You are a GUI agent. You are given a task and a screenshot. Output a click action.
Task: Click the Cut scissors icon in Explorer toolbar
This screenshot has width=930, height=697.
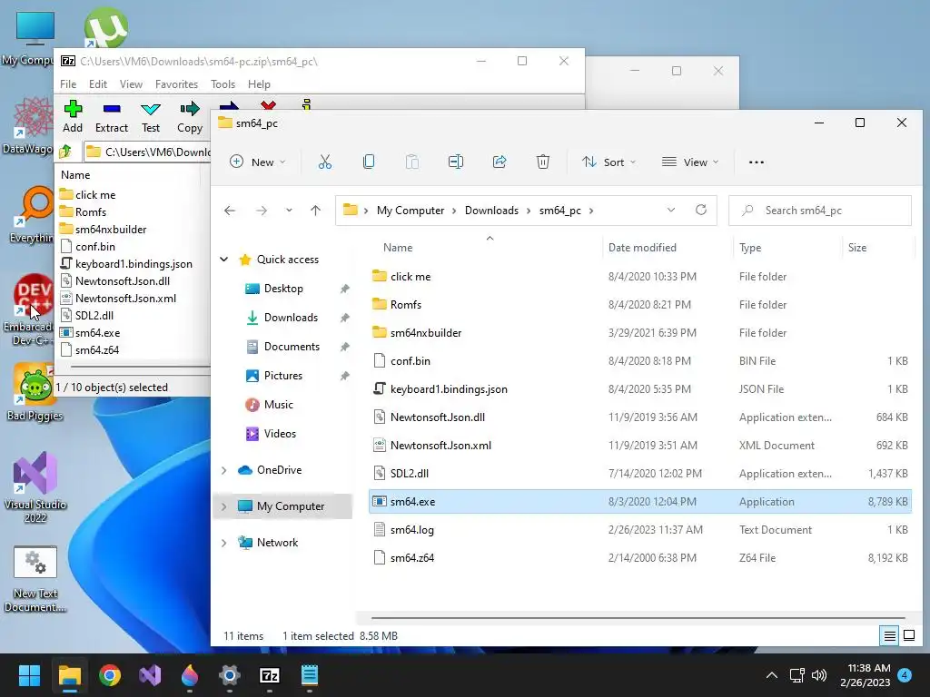click(324, 162)
